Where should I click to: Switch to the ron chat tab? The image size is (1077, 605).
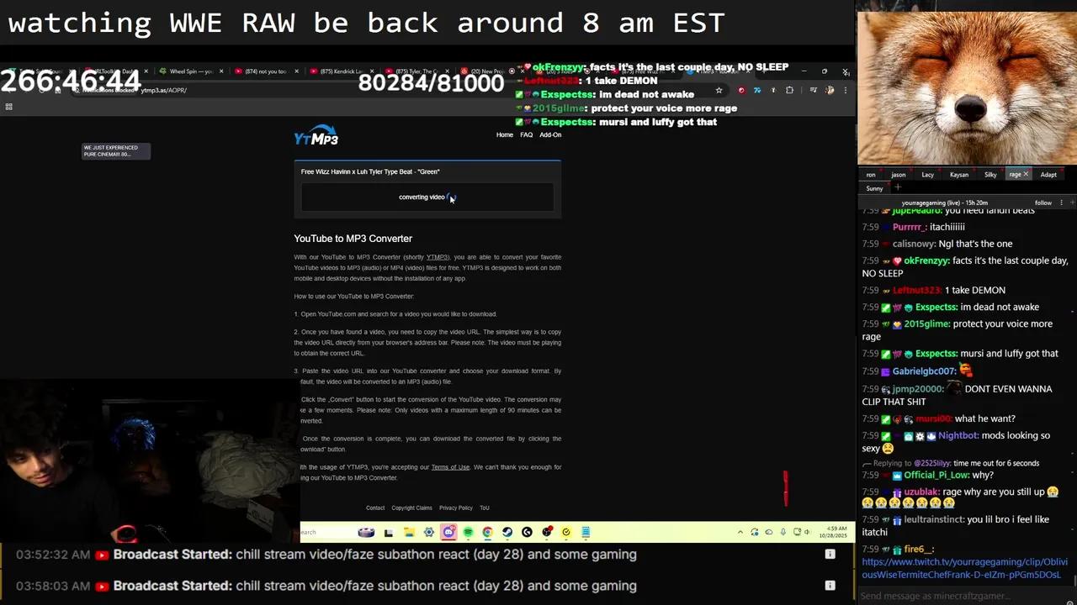point(871,175)
